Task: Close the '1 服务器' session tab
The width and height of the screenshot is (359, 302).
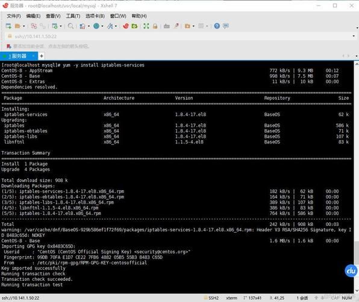Action: point(33,56)
